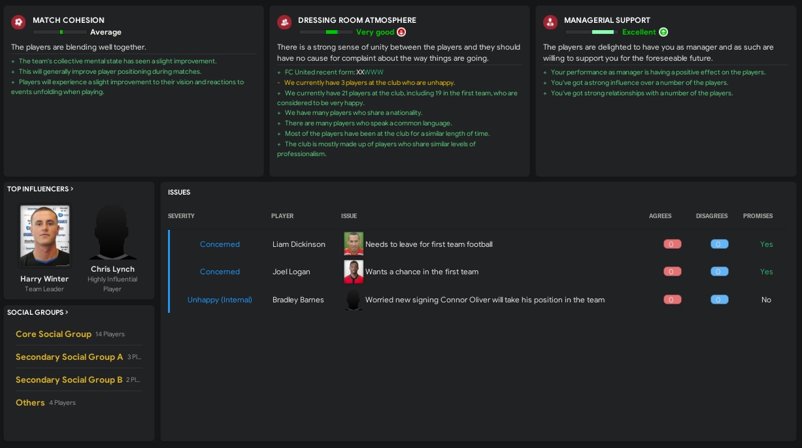Click Concerned severity for Liam Dickinson

(220, 244)
